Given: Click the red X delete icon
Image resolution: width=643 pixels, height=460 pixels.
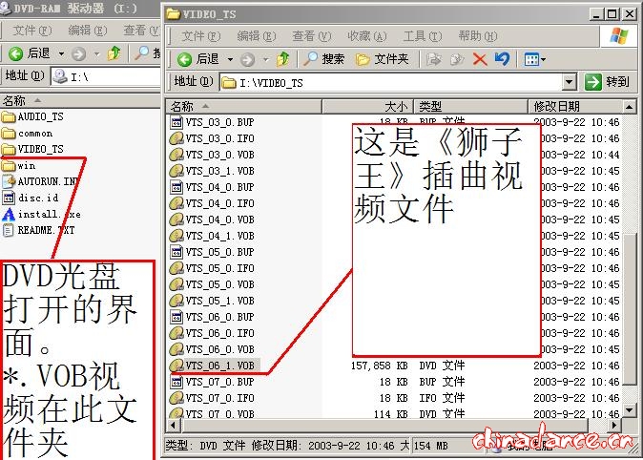Looking at the screenshot, I should point(480,59).
